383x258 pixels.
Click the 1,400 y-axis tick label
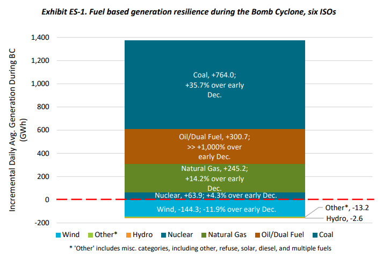(x=38, y=38)
